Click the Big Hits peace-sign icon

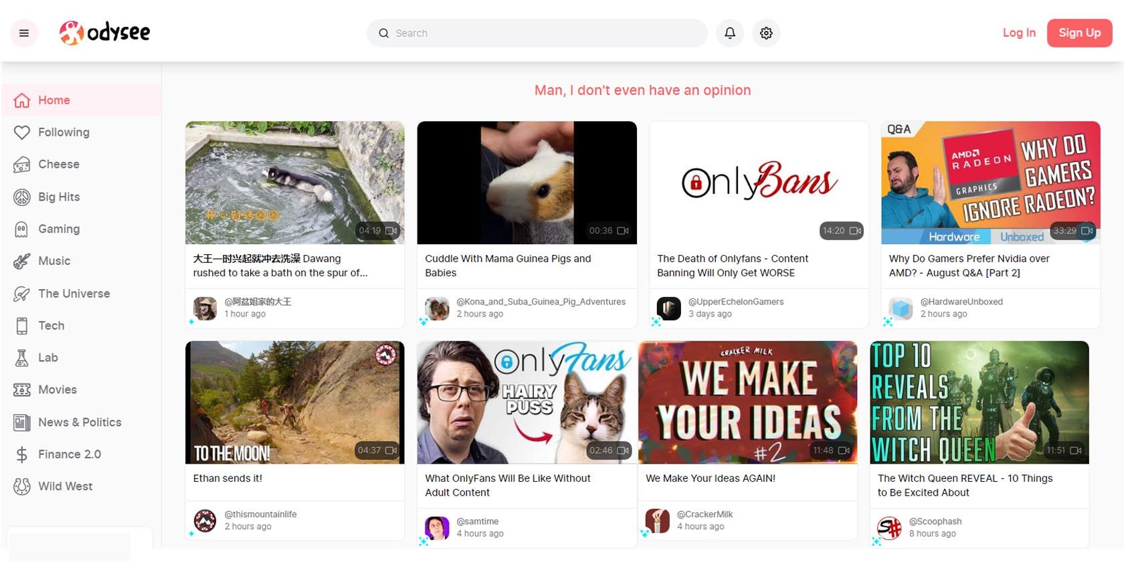(x=22, y=197)
